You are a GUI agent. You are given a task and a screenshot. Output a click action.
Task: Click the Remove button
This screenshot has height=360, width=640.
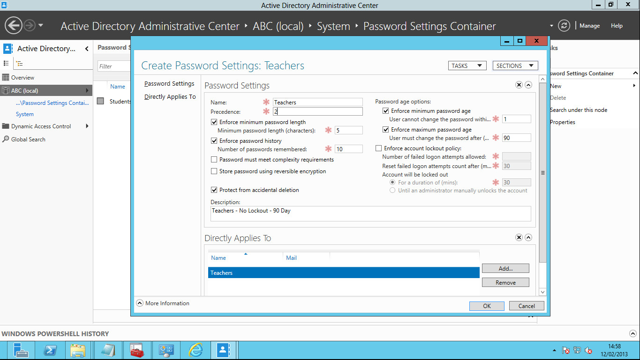click(x=505, y=282)
